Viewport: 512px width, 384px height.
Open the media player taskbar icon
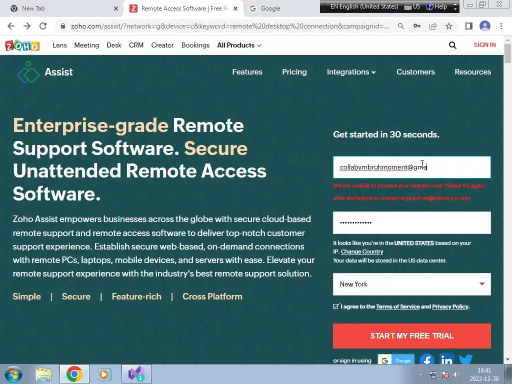point(105,374)
